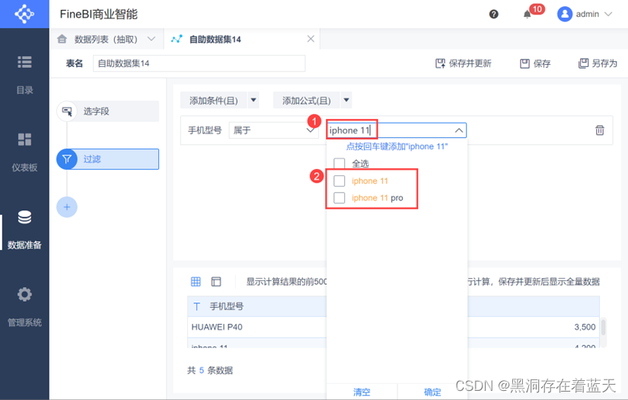Open the 属于 operator dropdown
This screenshot has height=400, width=628.
[273, 130]
